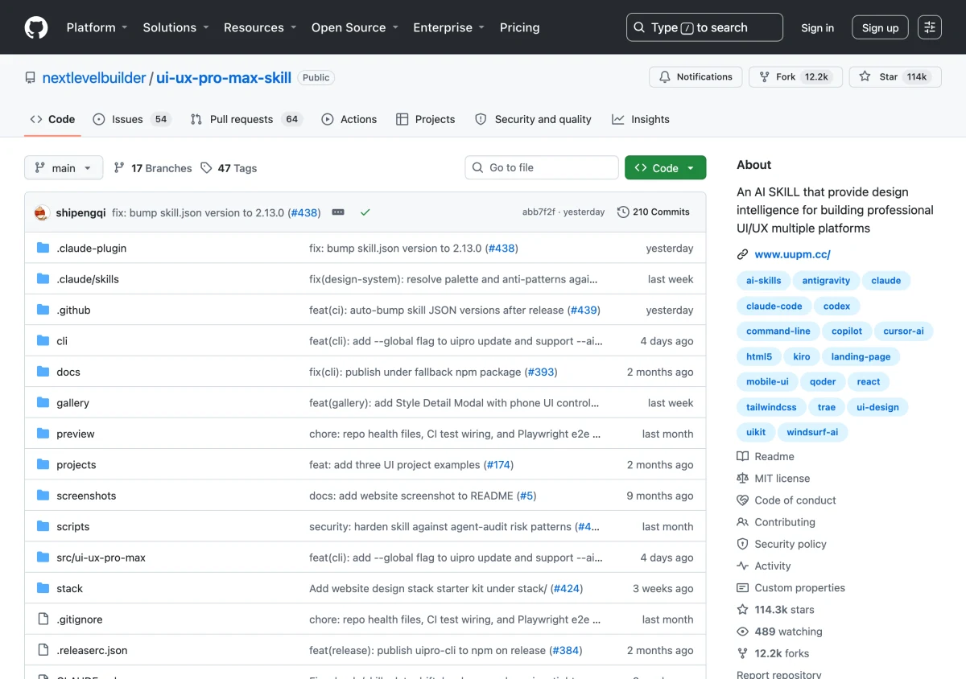
Task: Open pull request #438 in commit header
Action: [x=303, y=212]
